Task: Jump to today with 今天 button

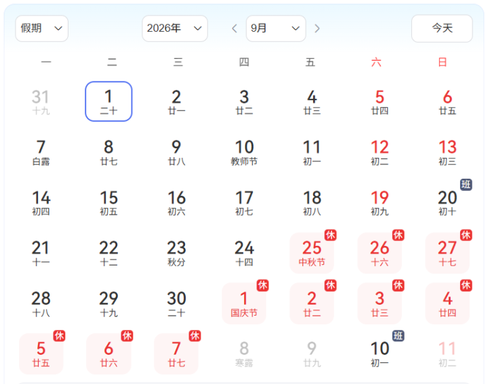Action: pyautogui.click(x=442, y=28)
